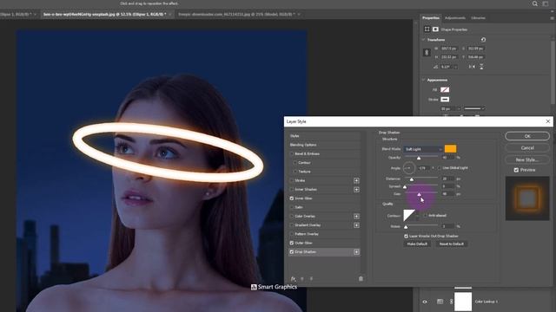The width and height of the screenshot is (556, 312).
Task: Disable the Outer Glow checkbox
Action: click(292, 243)
